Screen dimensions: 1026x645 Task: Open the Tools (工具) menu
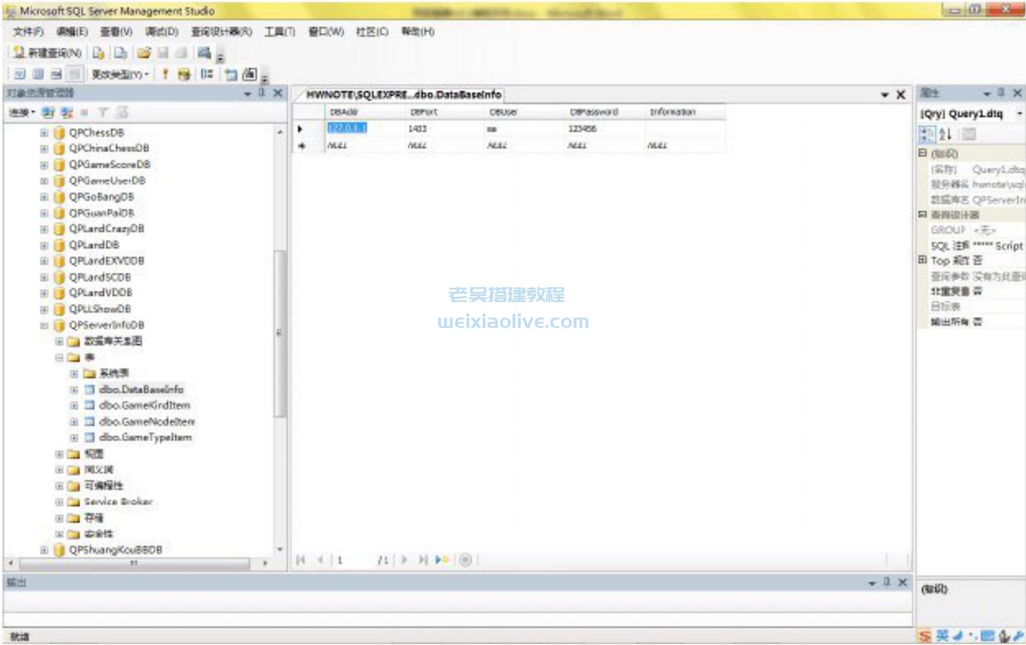point(279,32)
